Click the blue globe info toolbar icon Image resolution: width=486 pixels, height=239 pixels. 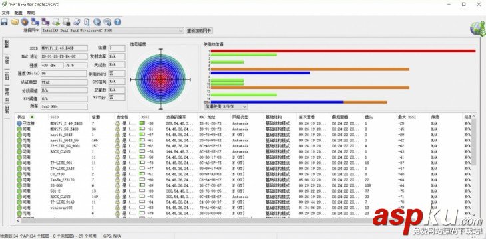(97, 22)
